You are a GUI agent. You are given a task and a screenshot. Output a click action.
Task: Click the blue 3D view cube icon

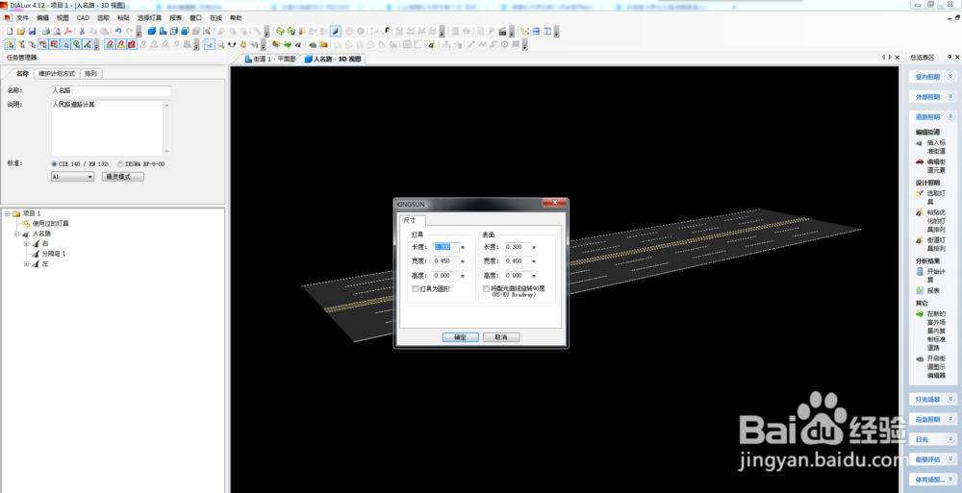(x=152, y=32)
